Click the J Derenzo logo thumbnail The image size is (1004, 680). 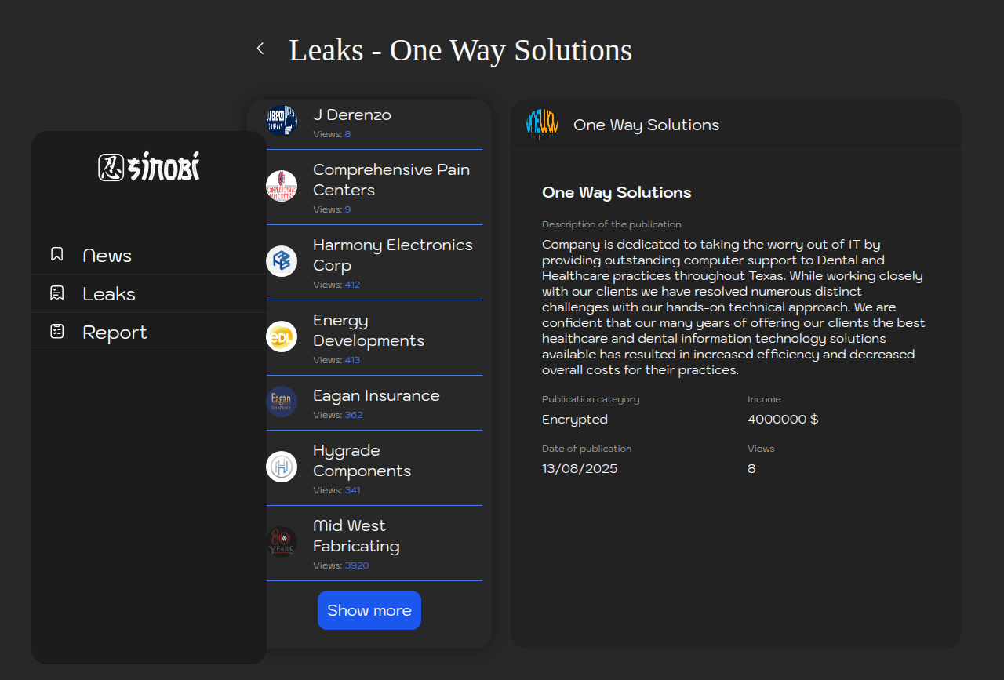point(282,120)
